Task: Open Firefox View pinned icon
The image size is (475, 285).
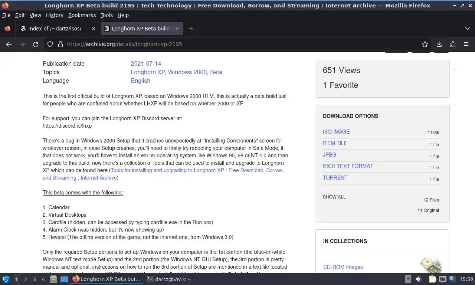Action: coord(7,29)
